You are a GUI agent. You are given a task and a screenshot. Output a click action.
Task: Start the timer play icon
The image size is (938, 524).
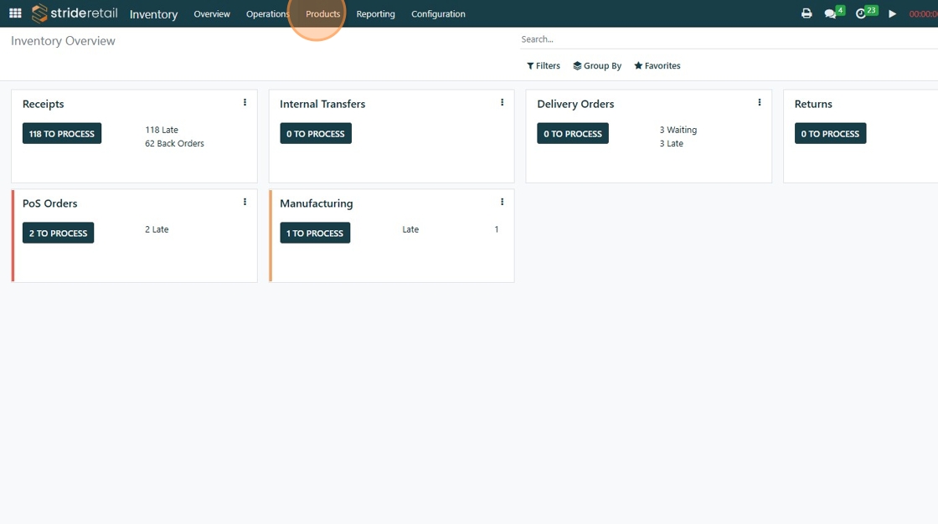892,13
